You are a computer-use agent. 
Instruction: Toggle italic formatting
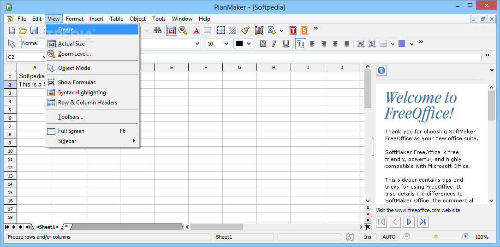(x=274, y=44)
